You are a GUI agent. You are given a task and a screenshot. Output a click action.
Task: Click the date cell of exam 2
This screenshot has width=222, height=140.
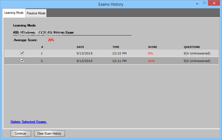85,61
